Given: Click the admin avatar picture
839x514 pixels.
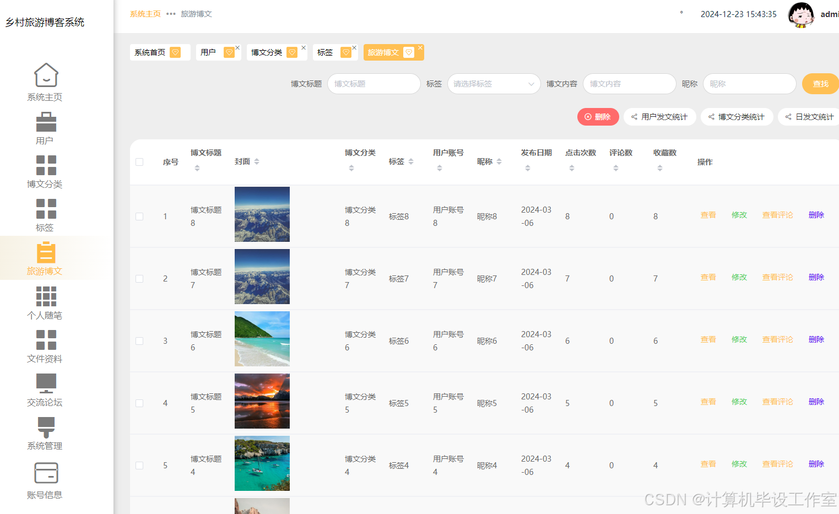Looking at the screenshot, I should pyautogui.click(x=801, y=15).
